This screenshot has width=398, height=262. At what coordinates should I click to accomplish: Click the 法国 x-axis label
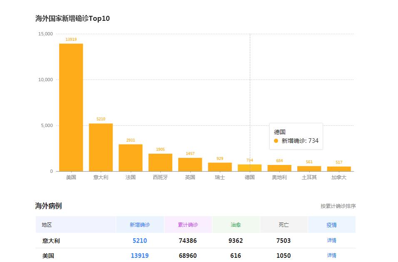(130, 177)
